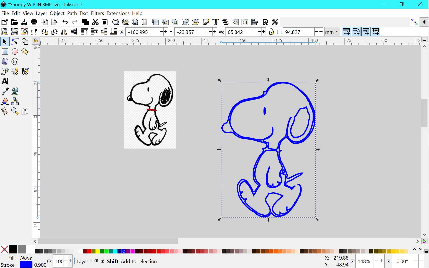Select the Snoopy bitmap thumbnail image
Image resolution: width=429 pixels, height=268 pixels.
tap(150, 110)
